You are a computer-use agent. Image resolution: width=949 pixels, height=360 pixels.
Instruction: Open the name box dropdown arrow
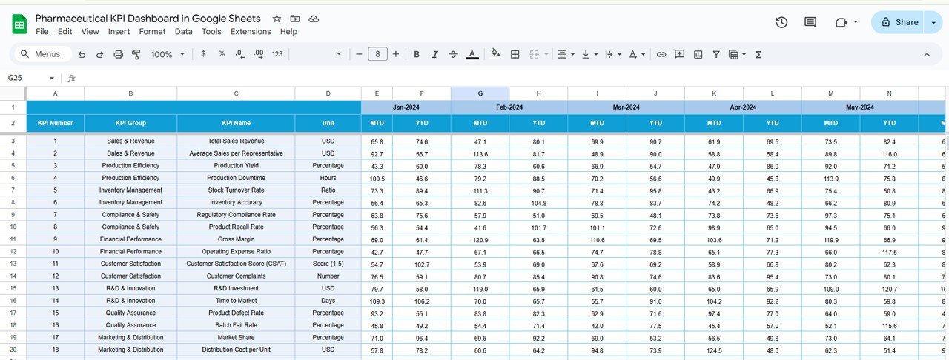(x=52, y=79)
